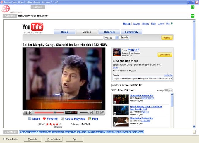Click the Embed code text box
199x143 pixels.
(143, 79)
